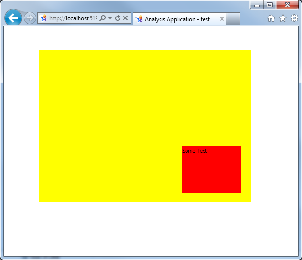Viewport: 302px width, 260px height.
Task: Open the Tools gear menu
Action: [294, 18]
